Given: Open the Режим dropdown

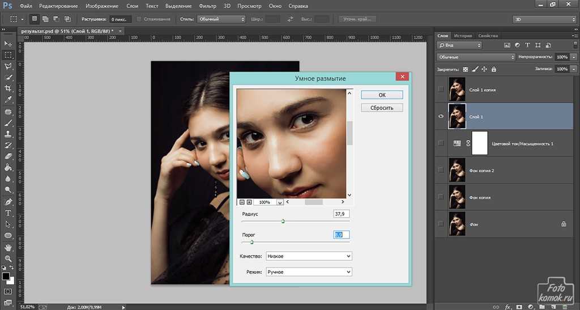Looking at the screenshot, I should pyautogui.click(x=309, y=272).
